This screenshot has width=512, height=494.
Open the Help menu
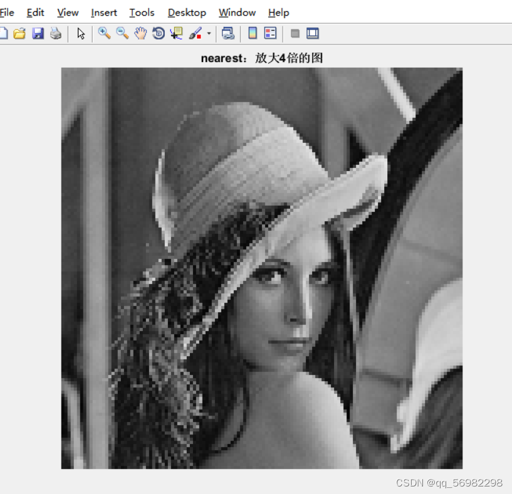tap(278, 13)
